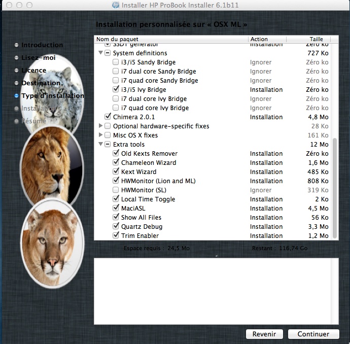Click the System definitions label
350x344 pixels.
140,53
